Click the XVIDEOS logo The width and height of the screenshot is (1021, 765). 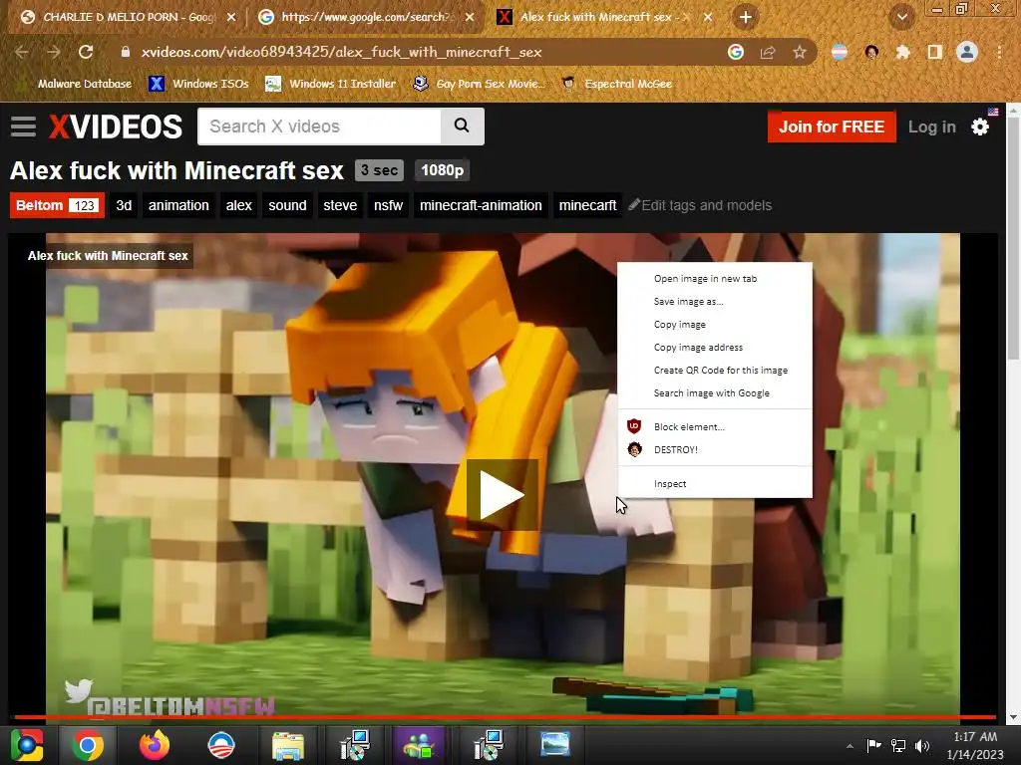point(116,127)
